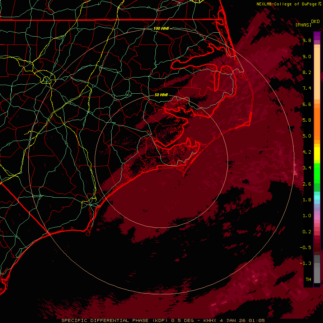Click the 0.5 DEG elevation text
Screen dimensions: 323x323
point(182,320)
